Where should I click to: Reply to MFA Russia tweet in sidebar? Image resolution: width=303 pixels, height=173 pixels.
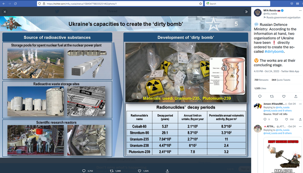[x=260, y=97]
